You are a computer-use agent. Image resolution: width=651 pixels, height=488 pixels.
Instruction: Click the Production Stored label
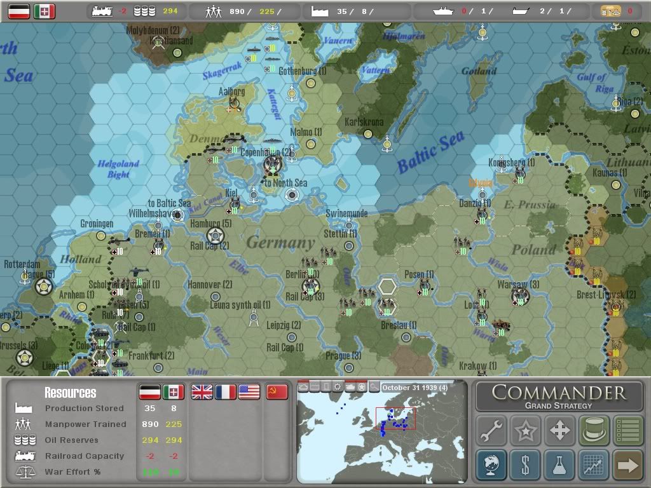tap(85, 409)
